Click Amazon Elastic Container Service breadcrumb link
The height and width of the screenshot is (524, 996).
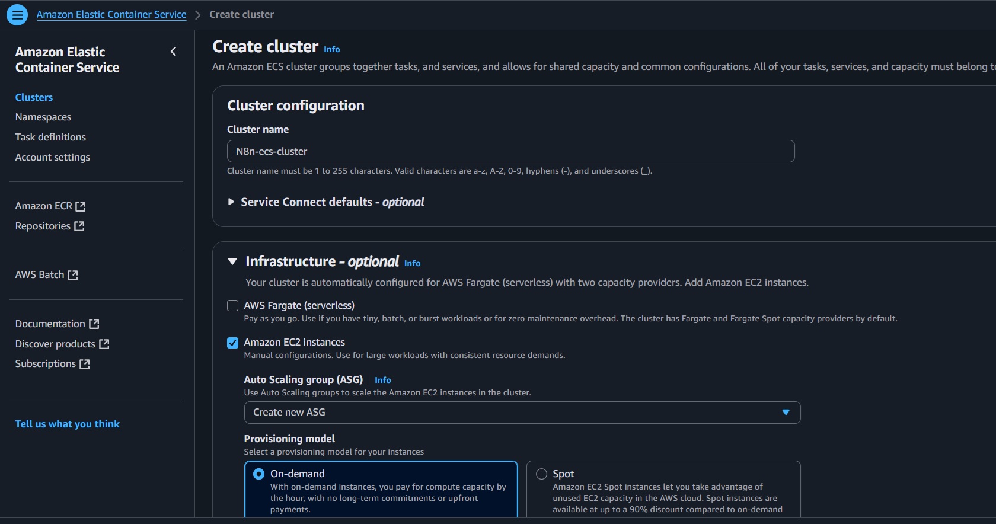coord(111,15)
